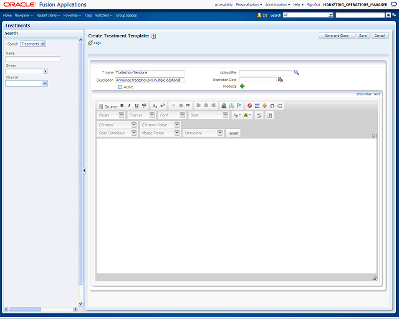Open the Owner dropdown in Search panel

click(x=26, y=71)
